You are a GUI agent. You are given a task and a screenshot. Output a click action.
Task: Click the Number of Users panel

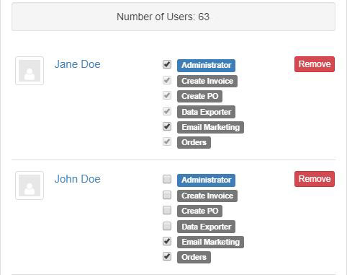coord(173,17)
